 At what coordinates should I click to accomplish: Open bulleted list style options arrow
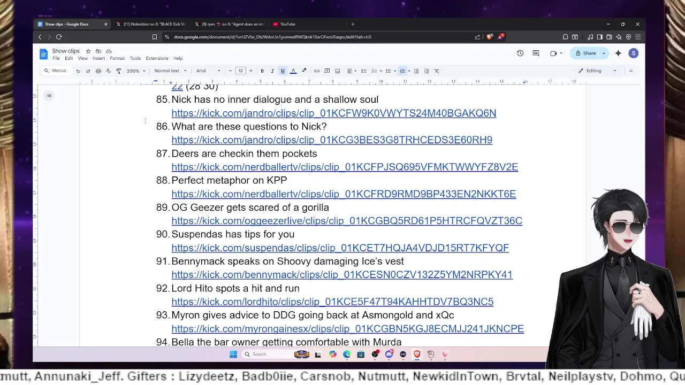point(394,71)
